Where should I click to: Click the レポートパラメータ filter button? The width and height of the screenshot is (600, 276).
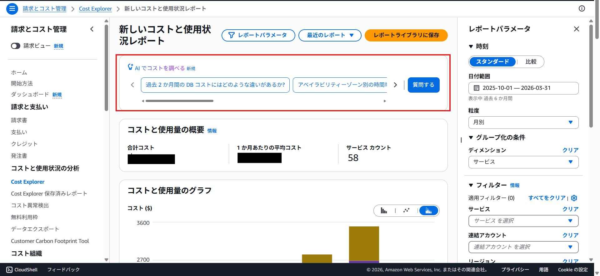258,35
